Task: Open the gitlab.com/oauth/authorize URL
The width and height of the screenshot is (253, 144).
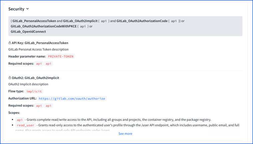Action: tap(72, 98)
